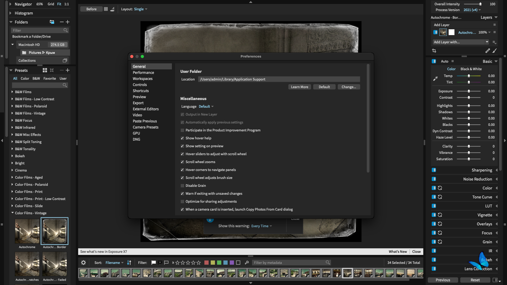The image size is (507, 285).
Task: Click the filter settings gear icon
Action: click(x=83, y=263)
